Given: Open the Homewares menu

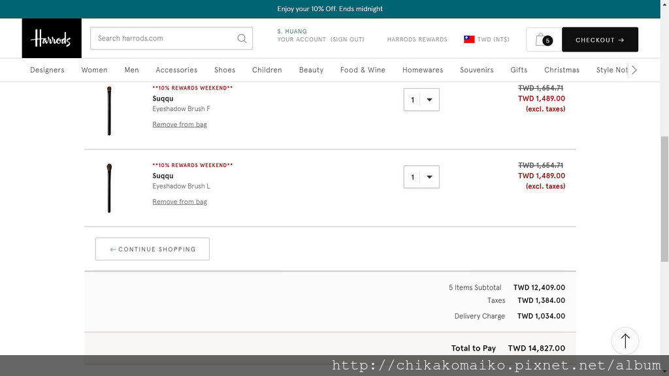Looking at the screenshot, I should 423,70.
